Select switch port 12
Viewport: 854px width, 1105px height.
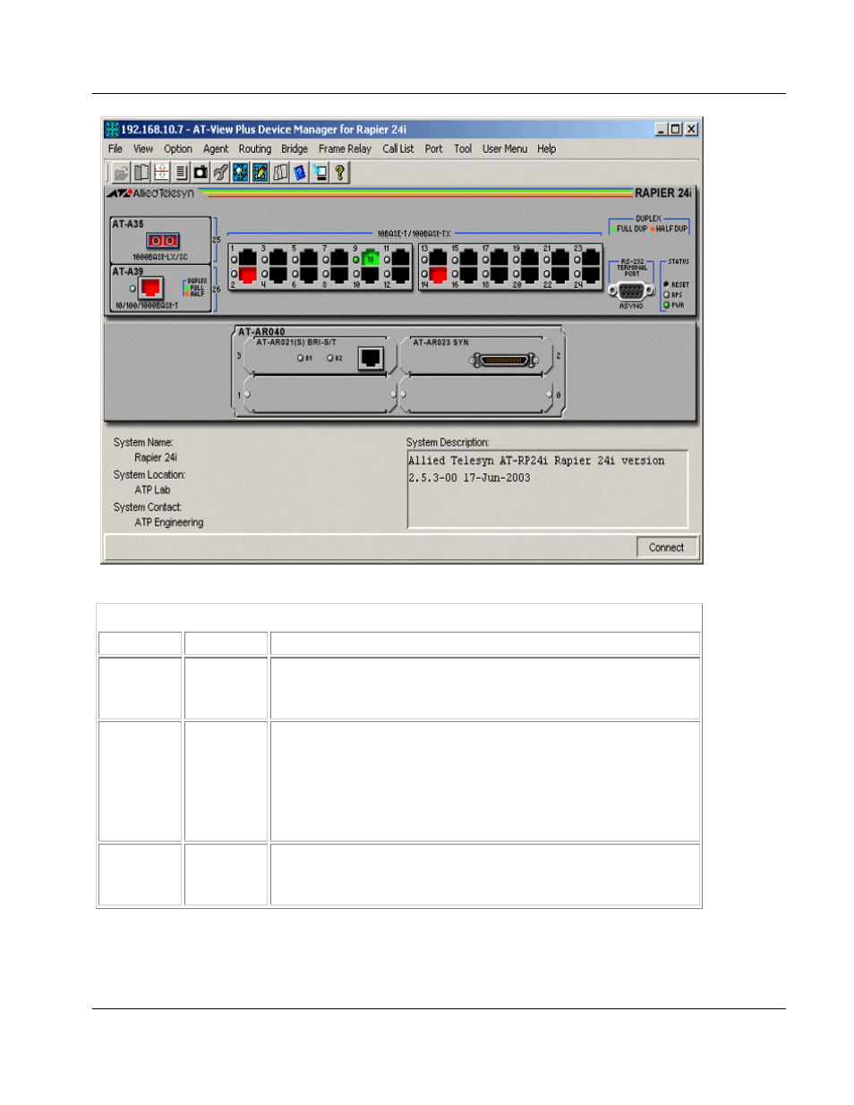400,274
